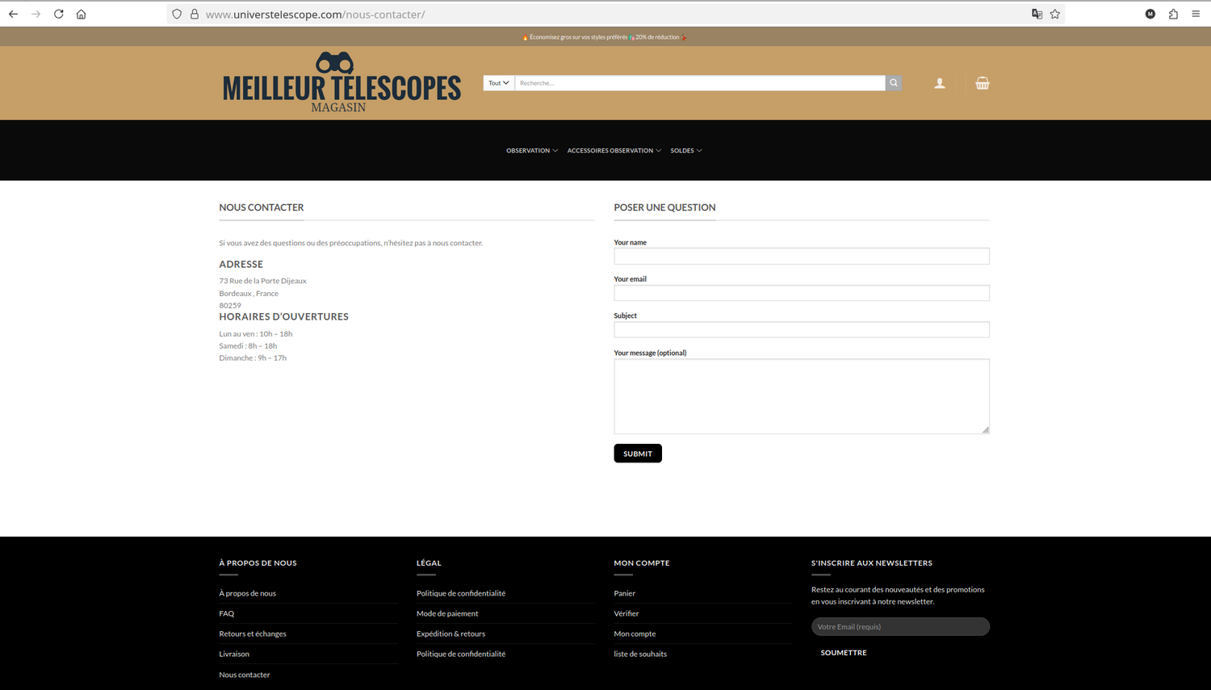Open the 'Tout' search category dropdown
Viewport: 1211px width, 690px height.
pos(498,82)
